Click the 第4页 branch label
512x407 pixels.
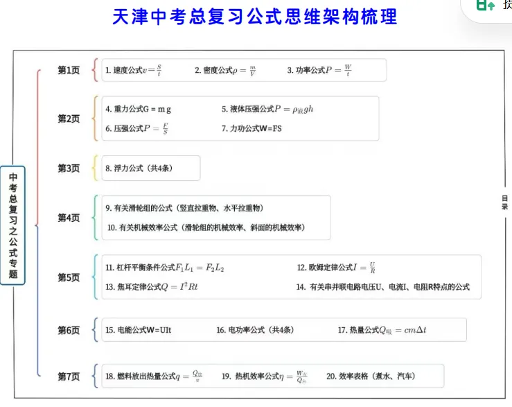coord(69,218)
